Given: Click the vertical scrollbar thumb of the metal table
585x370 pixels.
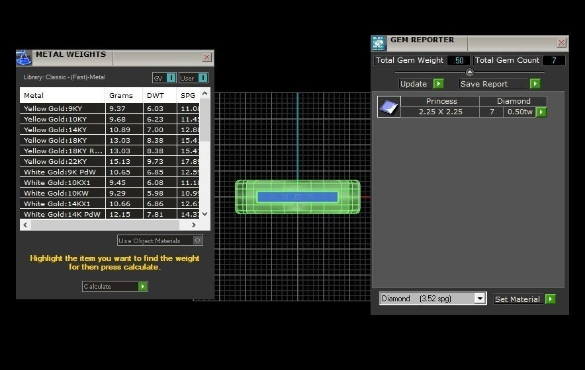Looking at the screenshot, I should 205,120.
